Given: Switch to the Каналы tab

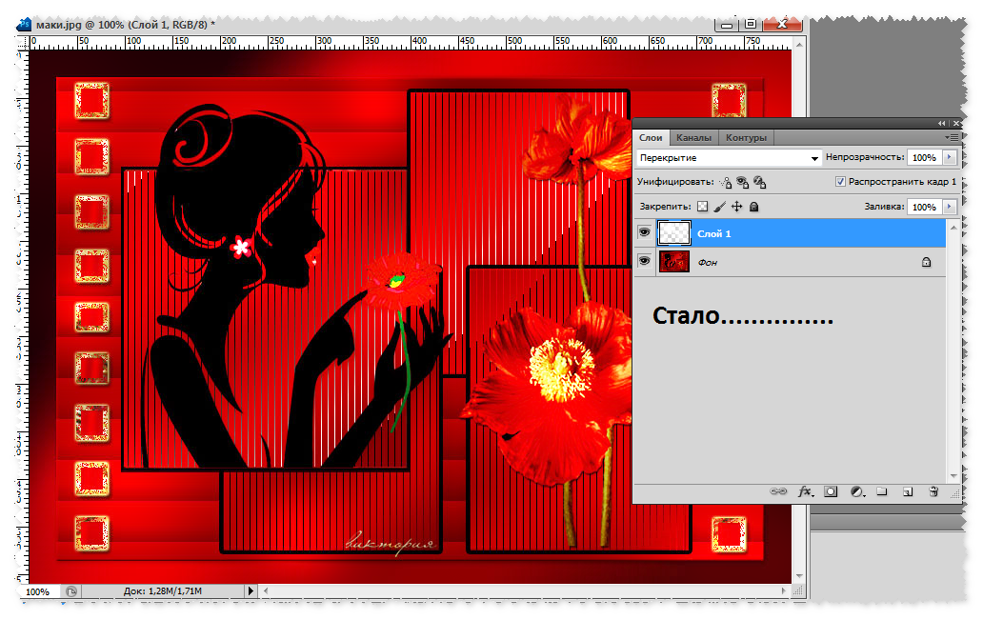Looking at the screenshot, I should (x=694, y=137).
